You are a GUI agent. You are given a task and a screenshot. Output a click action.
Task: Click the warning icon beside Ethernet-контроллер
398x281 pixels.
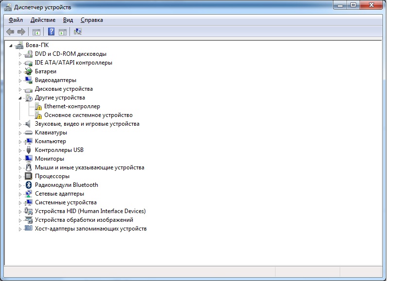click(38, 107)
